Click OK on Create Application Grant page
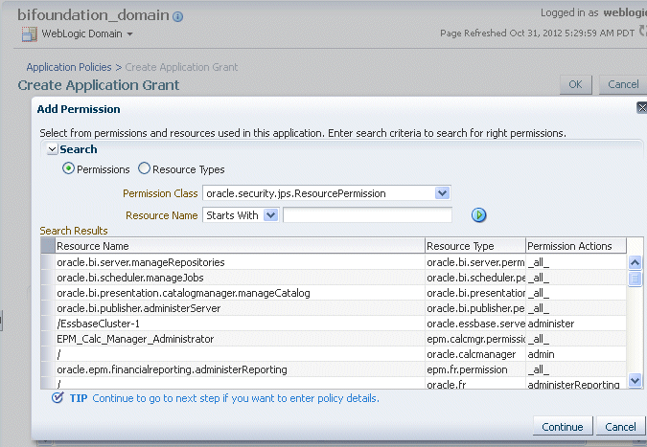This screenshot has height=447, width=647. click(576, 84)
